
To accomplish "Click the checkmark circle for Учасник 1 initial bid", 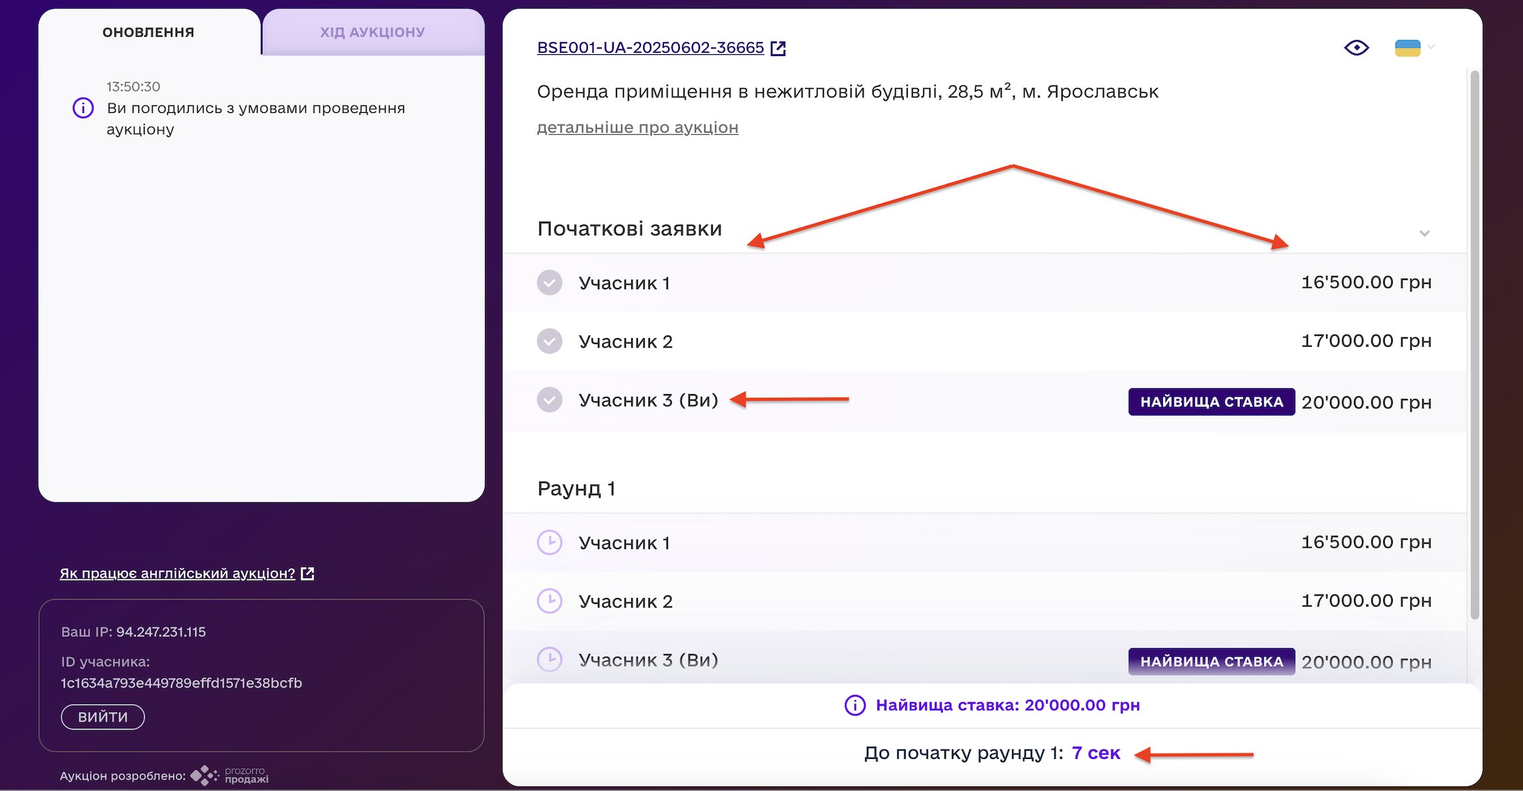I will [x=550, y=283].
